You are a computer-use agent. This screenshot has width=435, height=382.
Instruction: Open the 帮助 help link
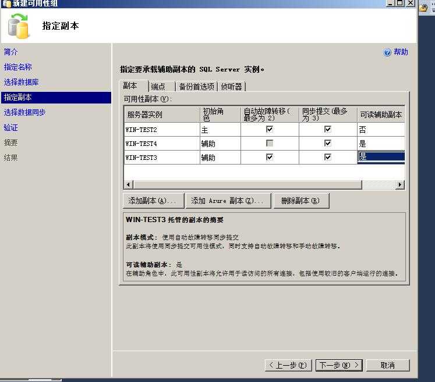401,52
